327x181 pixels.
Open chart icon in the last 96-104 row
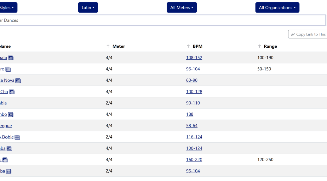[x=9, y=171]
